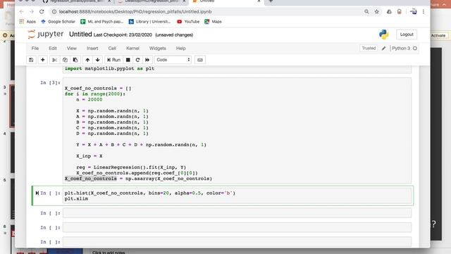Open Maps bookmark
This screenshot has width=451, height=254.
213,22
